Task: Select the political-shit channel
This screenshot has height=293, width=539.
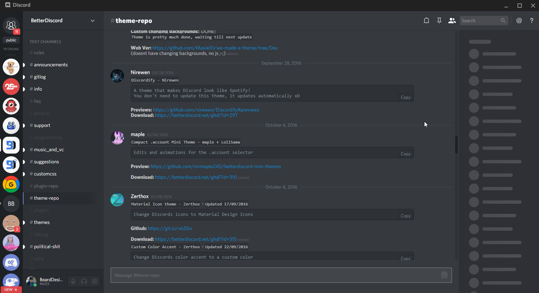Action: 63,247
